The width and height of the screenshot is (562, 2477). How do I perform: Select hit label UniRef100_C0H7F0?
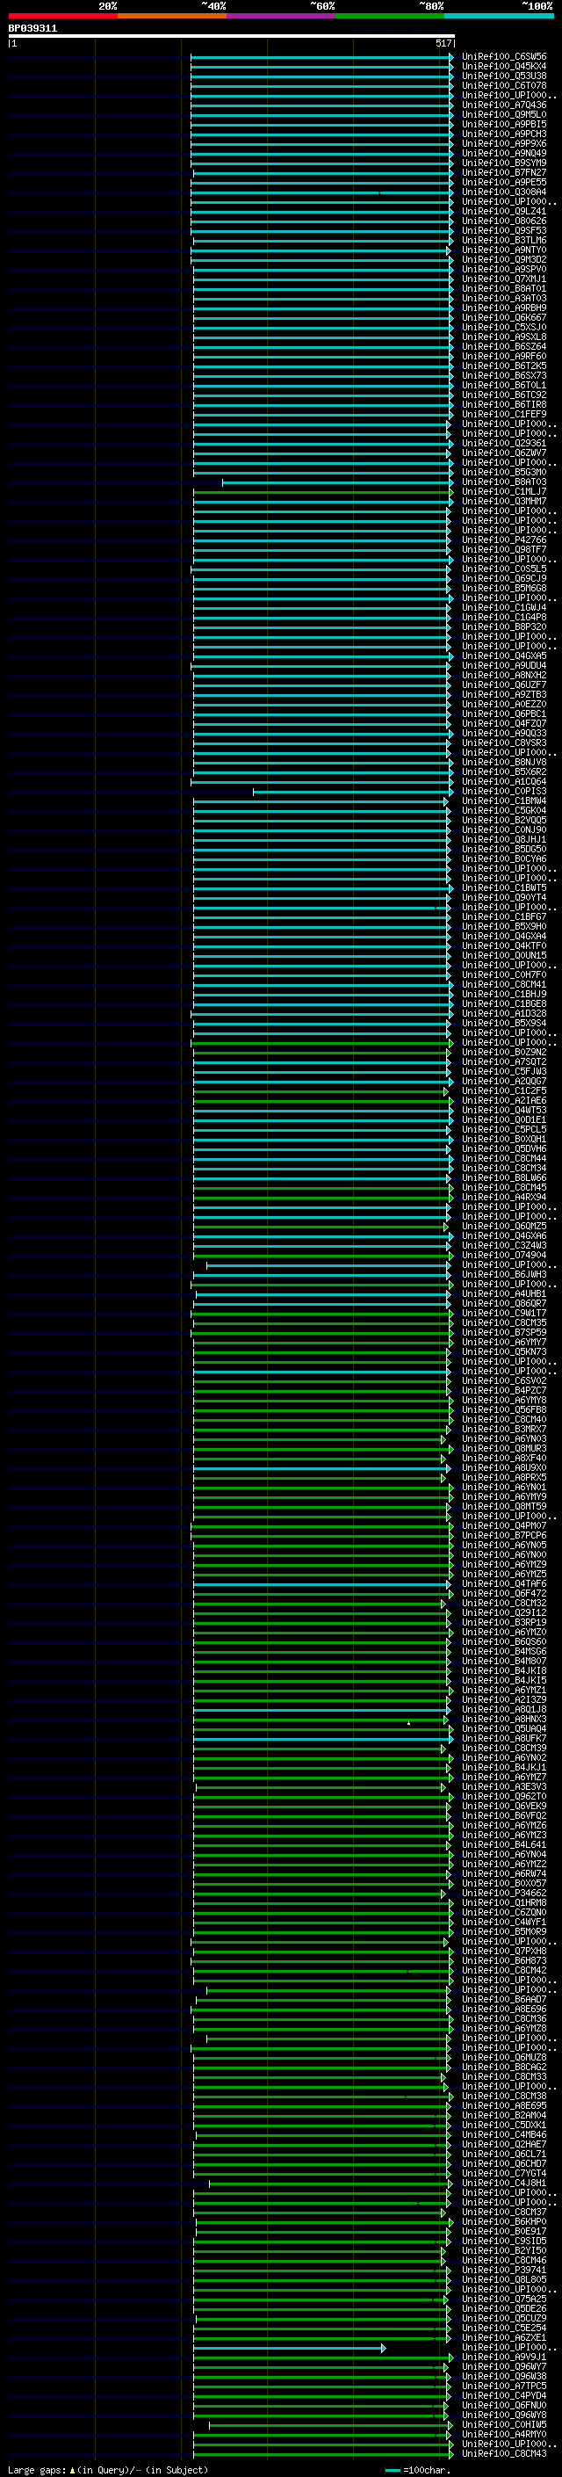(x=504, y=975)
